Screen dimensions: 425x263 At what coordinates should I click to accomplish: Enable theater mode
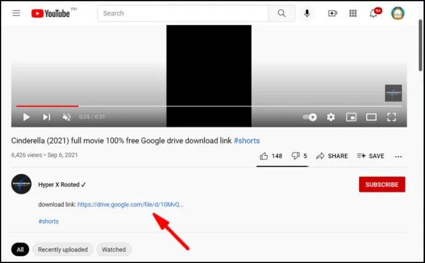371,117
